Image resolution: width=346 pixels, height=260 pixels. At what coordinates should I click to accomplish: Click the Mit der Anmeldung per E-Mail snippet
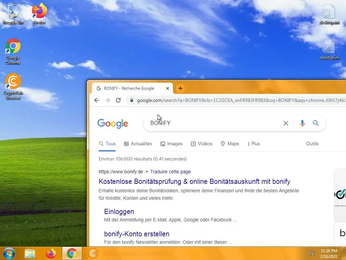click(170, 220)
